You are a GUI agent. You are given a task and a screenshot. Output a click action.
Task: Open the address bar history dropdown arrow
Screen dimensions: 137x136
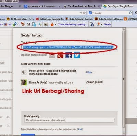click(81, 13)
